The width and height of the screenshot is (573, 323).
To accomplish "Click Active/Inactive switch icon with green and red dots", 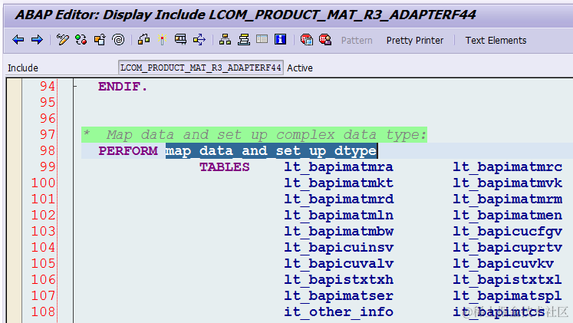I will [81, 39].
